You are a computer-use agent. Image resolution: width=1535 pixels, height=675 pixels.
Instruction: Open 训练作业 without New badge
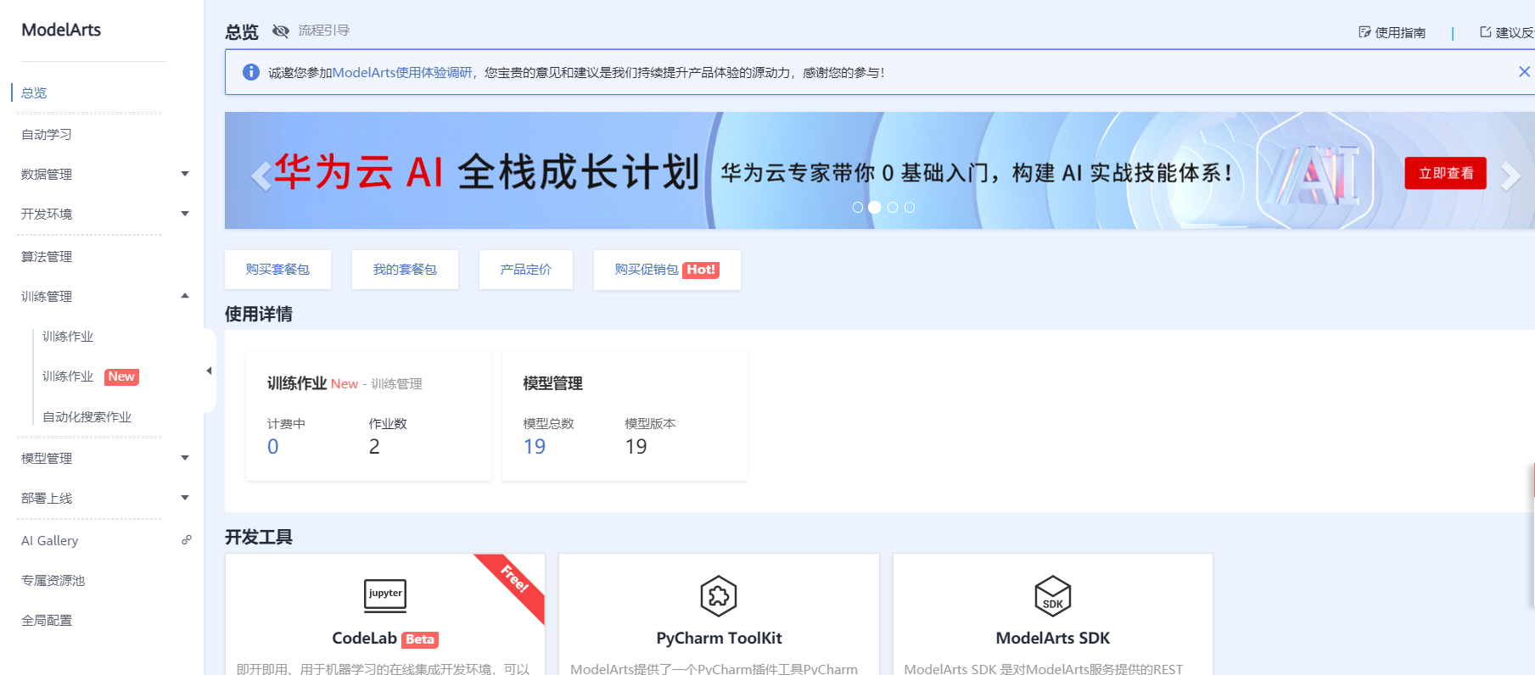(x=68, y=336)
